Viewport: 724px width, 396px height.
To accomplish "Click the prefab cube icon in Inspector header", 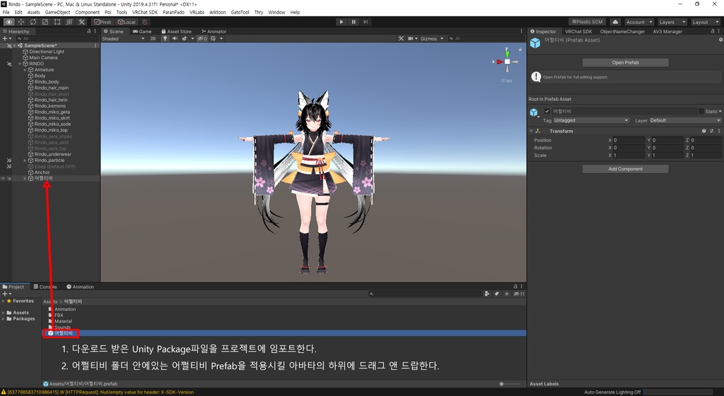I will (x=535, y=43).
